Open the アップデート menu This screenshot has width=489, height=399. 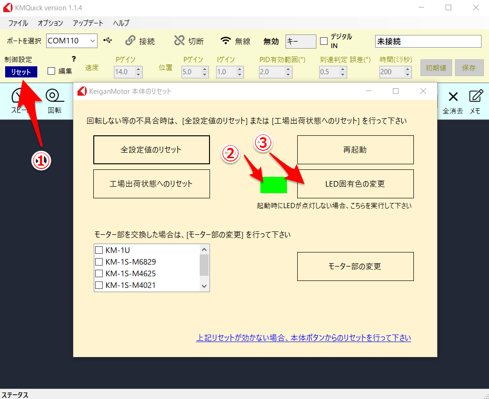pos(88,23)
